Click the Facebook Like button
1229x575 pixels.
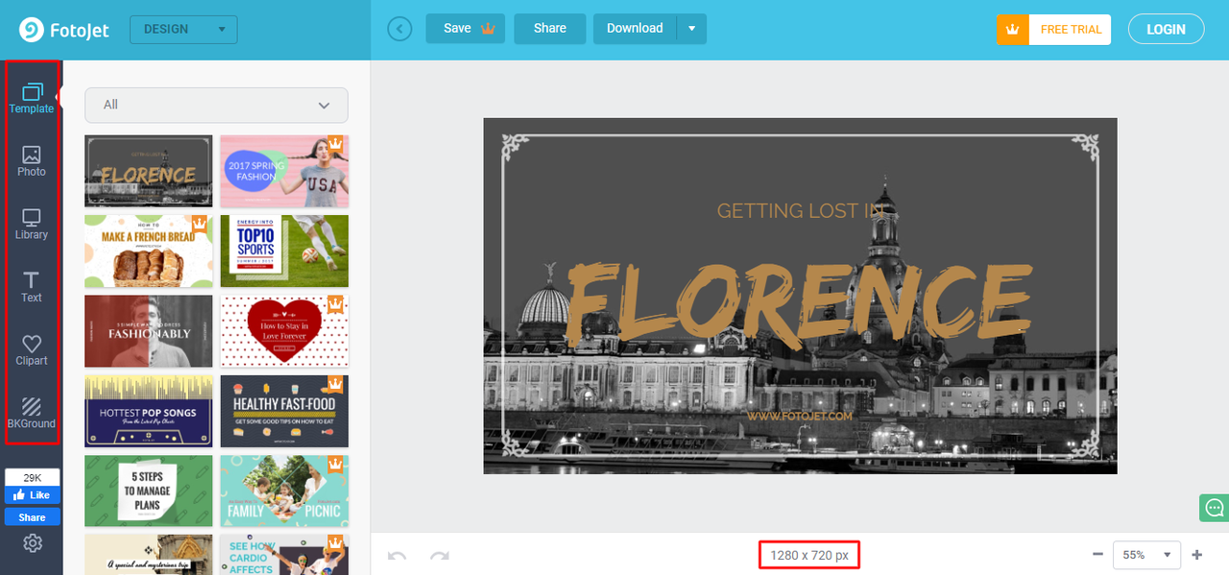point(32,495)
